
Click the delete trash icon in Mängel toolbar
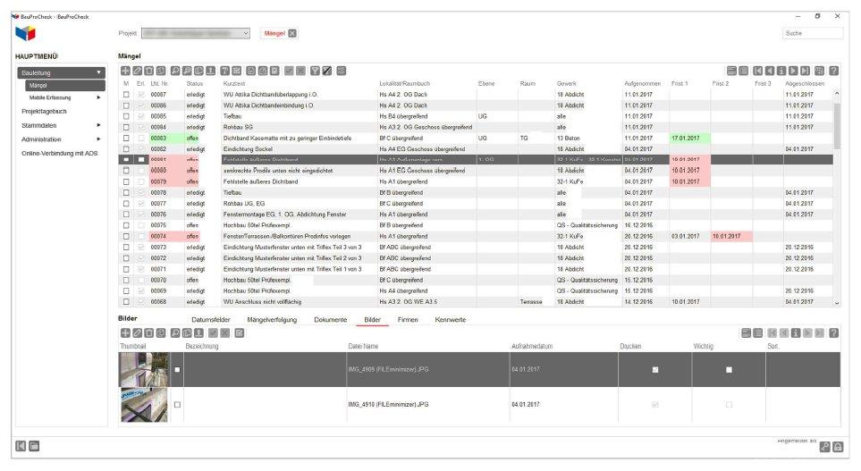tap(148, 71)
